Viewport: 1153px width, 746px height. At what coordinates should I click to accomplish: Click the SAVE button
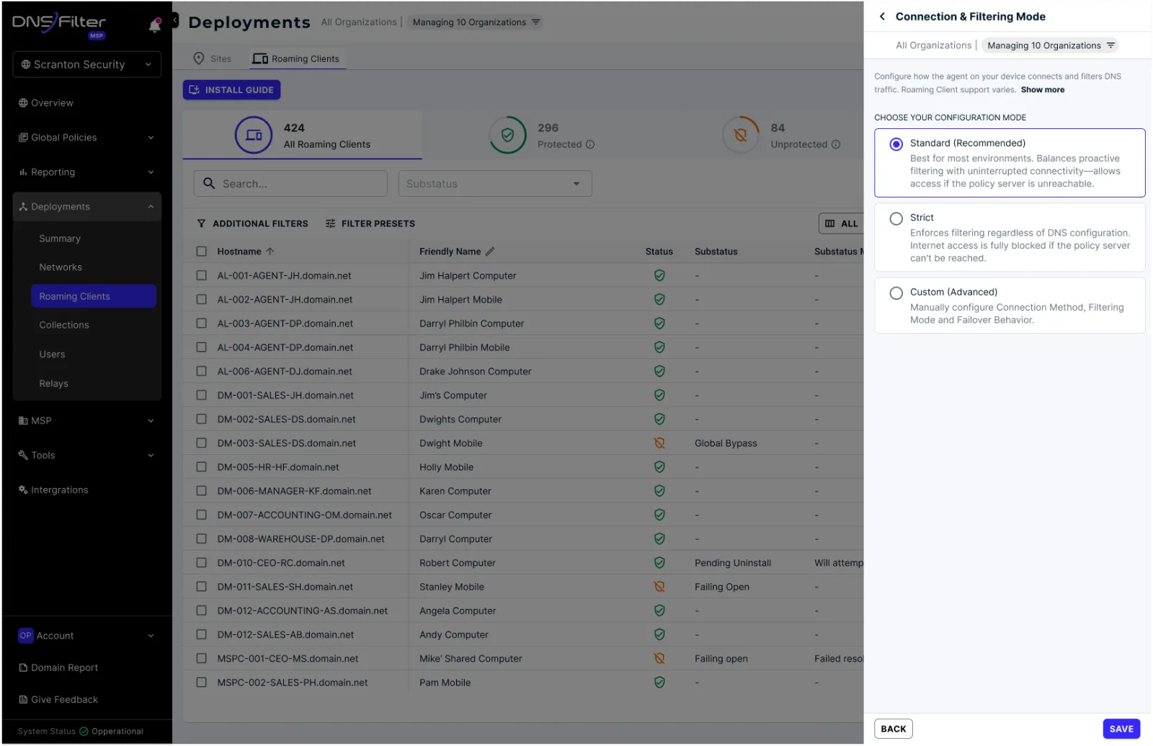pyautogui.click(x=1121, y=729)
